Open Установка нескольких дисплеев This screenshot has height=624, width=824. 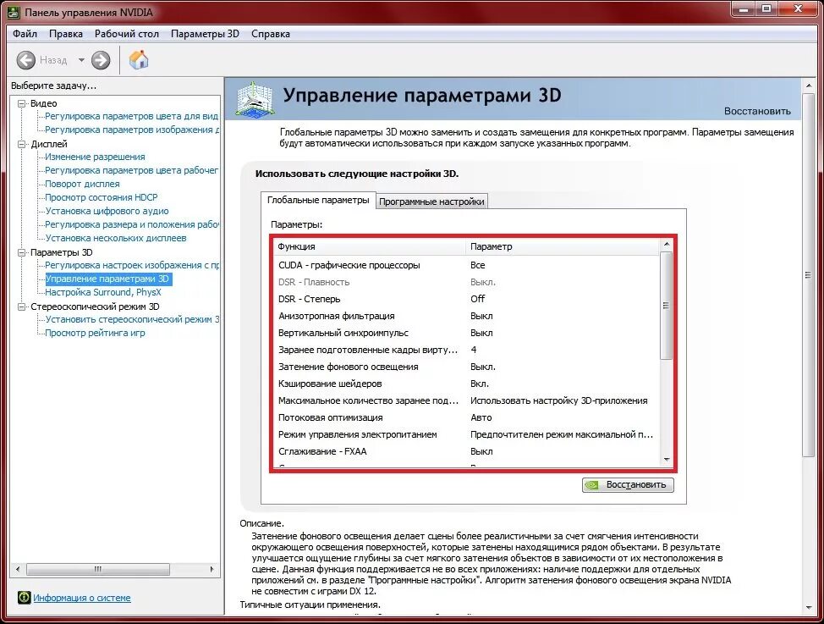click(x=116, y=239)
